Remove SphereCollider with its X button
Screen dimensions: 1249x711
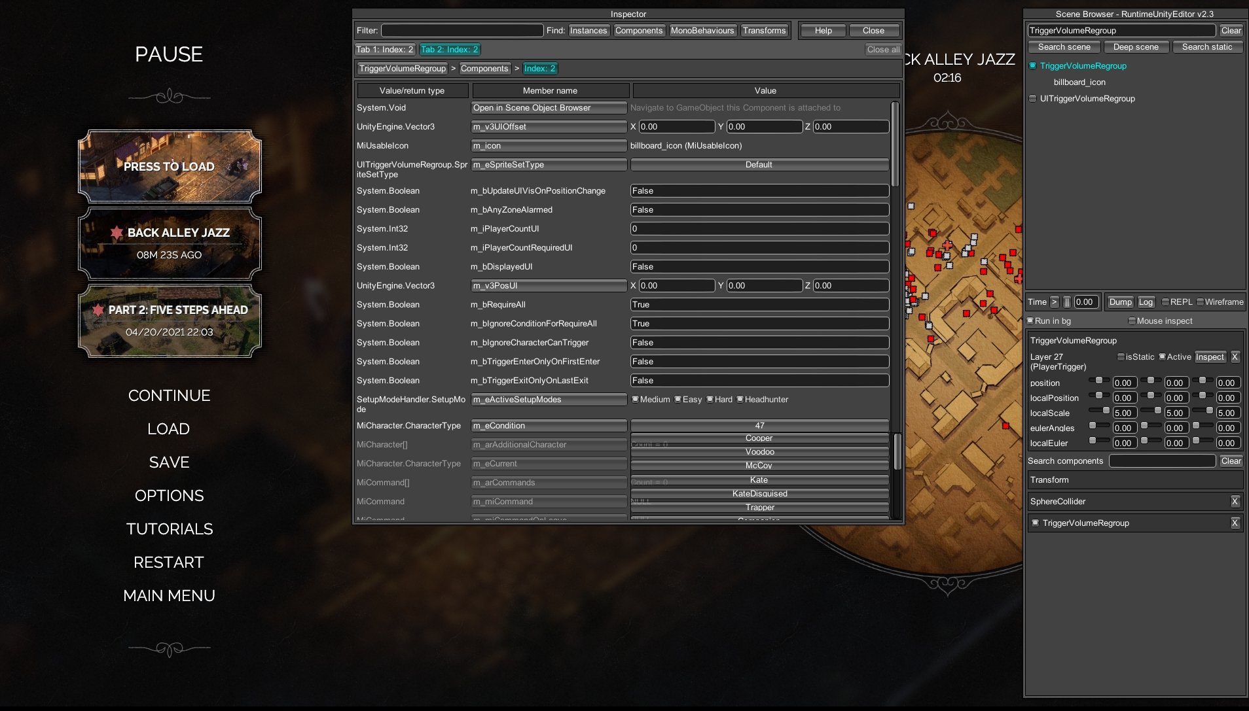click(1235, 501)
